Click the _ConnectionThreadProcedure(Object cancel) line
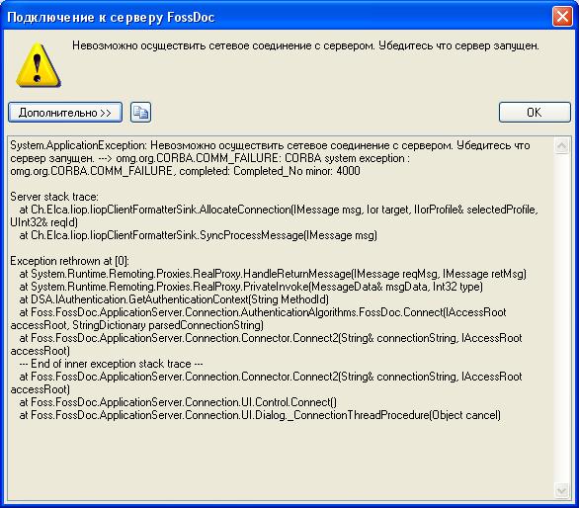Image resolution: width=579 pixels, height=508 pixels. [x=260, y=415]
